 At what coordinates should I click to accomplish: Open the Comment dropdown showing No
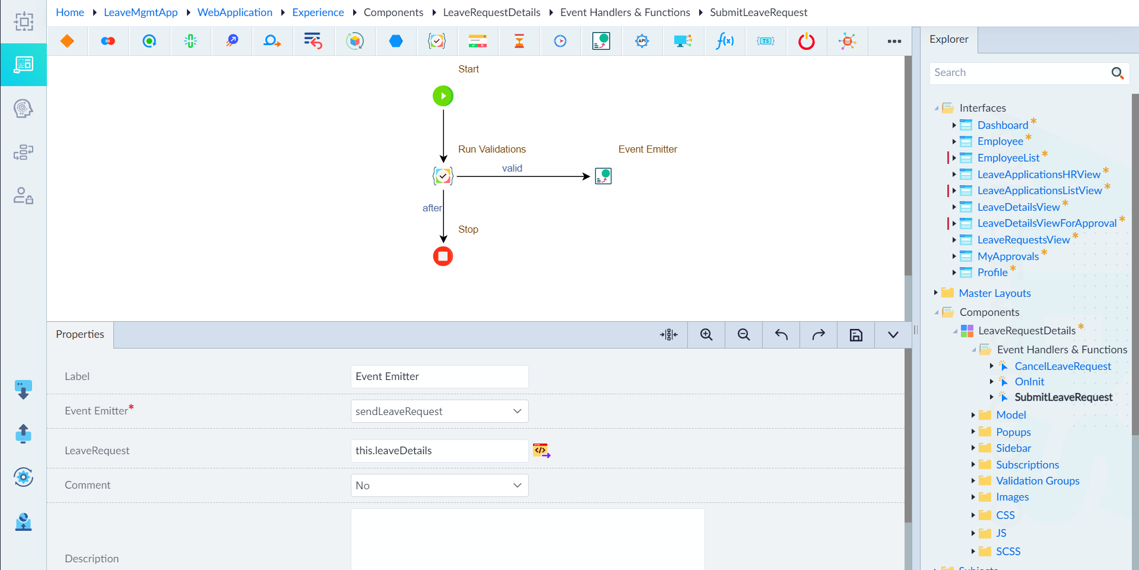[x=440, y=486]
